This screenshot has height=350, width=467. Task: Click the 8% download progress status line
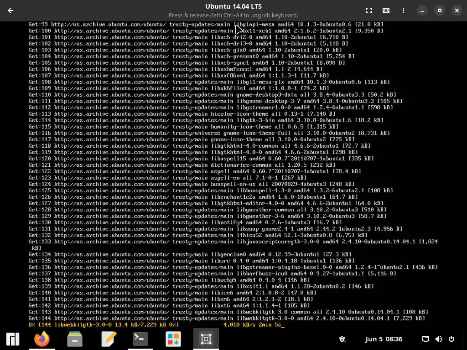tap(156, 324)
